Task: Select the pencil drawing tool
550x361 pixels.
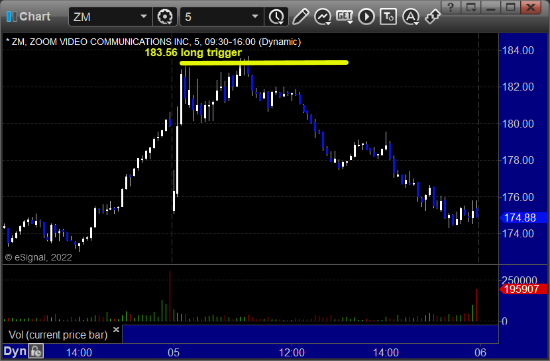Action: pos(300,17)
